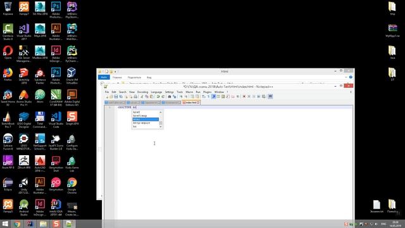
Task: Close the index.html tab with its X
Action: coord(198,103)
